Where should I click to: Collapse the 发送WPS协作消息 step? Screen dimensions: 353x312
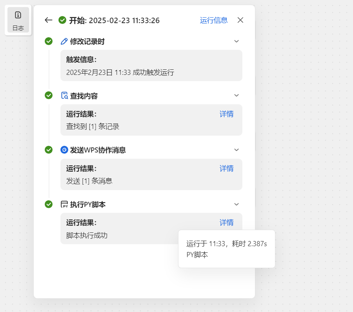tap(237, 150)
